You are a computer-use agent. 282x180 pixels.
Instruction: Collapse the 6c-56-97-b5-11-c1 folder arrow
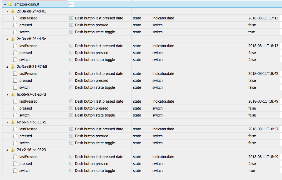[x=8, y=122]
